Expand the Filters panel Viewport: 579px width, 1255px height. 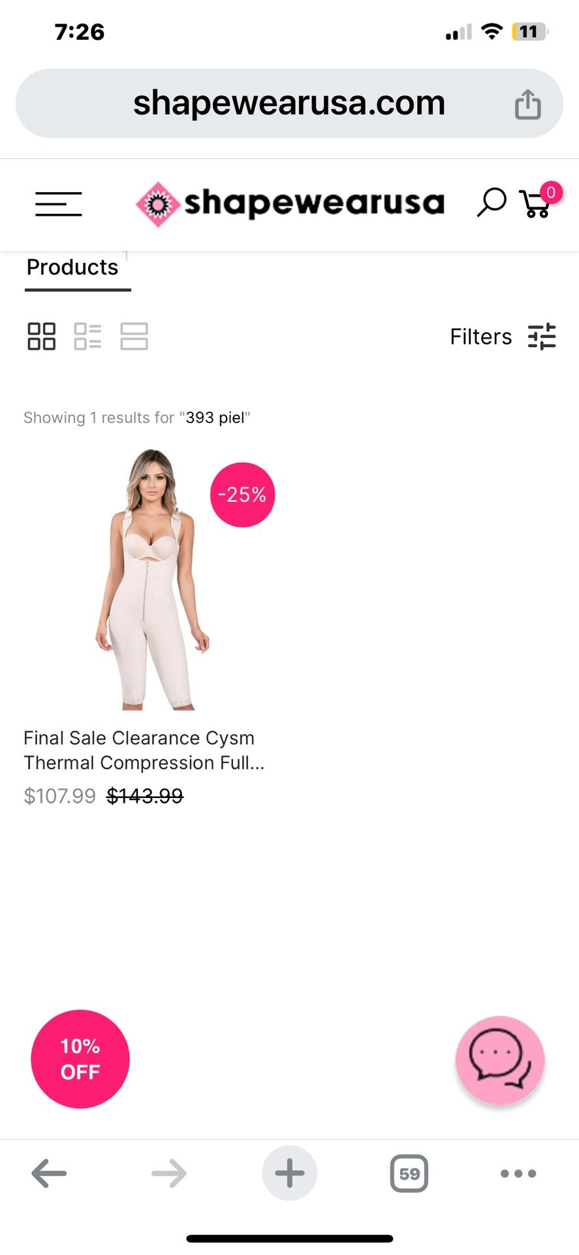pyautogui.click(x=480, y=336)
